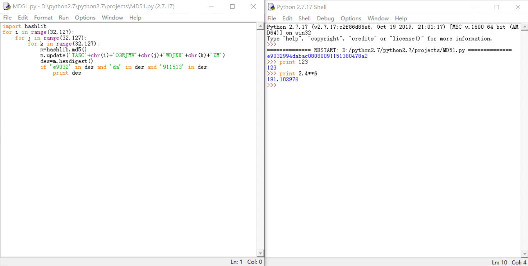Open Help menu in Python Shell window
The height and width of the screenshot is (266, 528).
401,18
